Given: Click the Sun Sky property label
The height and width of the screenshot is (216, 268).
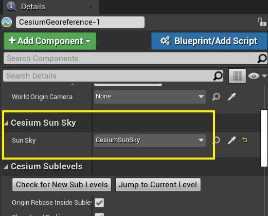Looking at the screenshot, I should [x=24, y=141].
